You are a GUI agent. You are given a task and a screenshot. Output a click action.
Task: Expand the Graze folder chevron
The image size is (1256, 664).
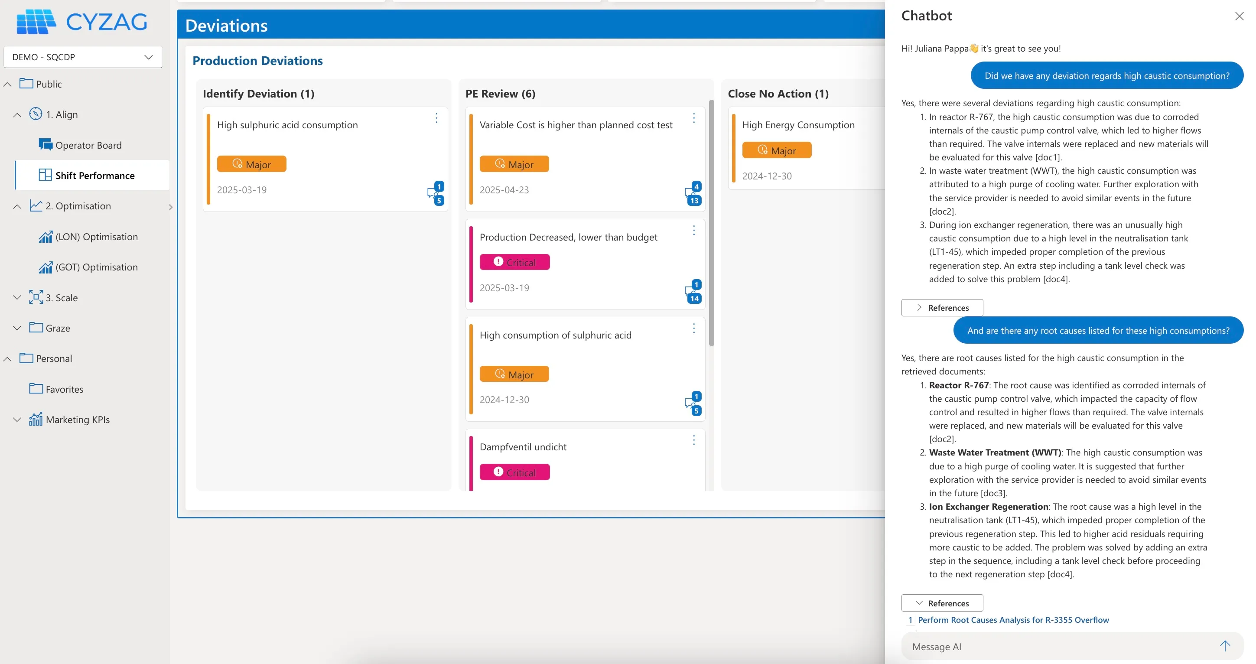17,328
